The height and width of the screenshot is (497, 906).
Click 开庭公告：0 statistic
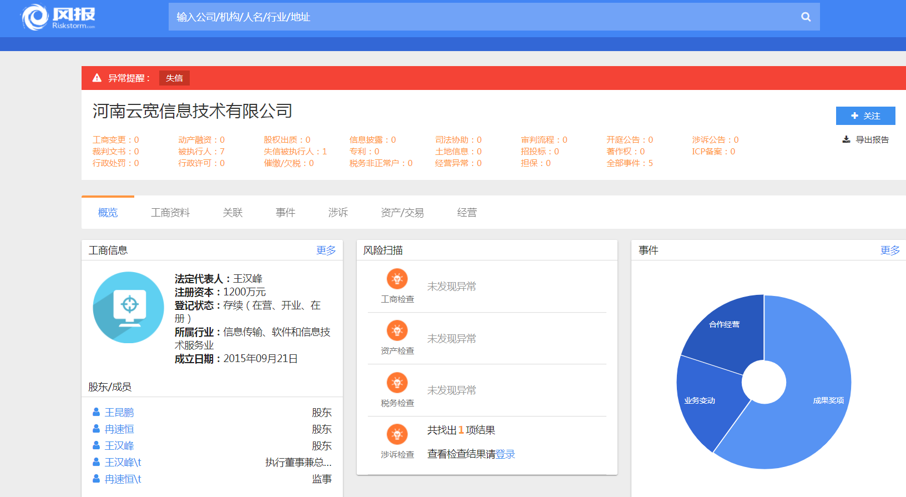(x=630, y=140)
